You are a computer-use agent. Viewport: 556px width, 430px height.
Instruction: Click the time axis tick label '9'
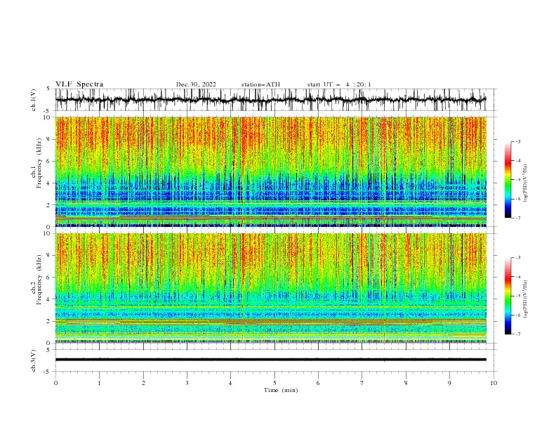(x=449, y=383)
